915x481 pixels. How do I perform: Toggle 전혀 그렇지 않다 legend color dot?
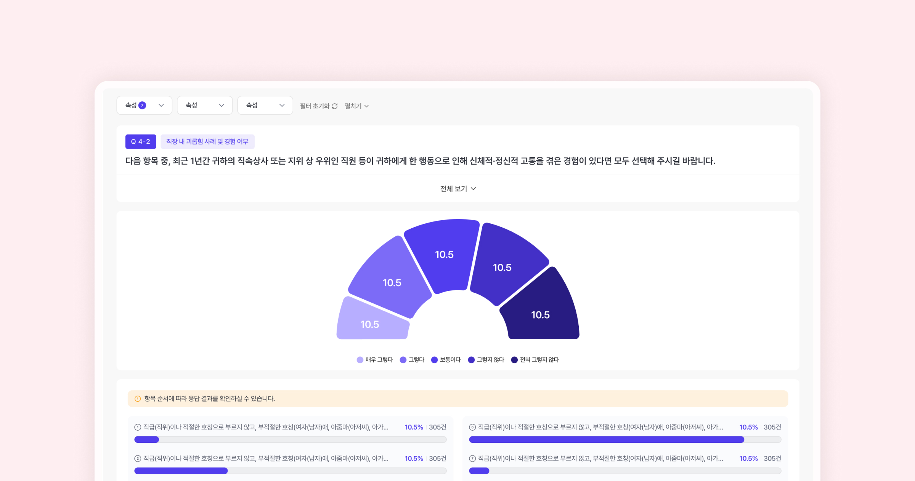514,360
